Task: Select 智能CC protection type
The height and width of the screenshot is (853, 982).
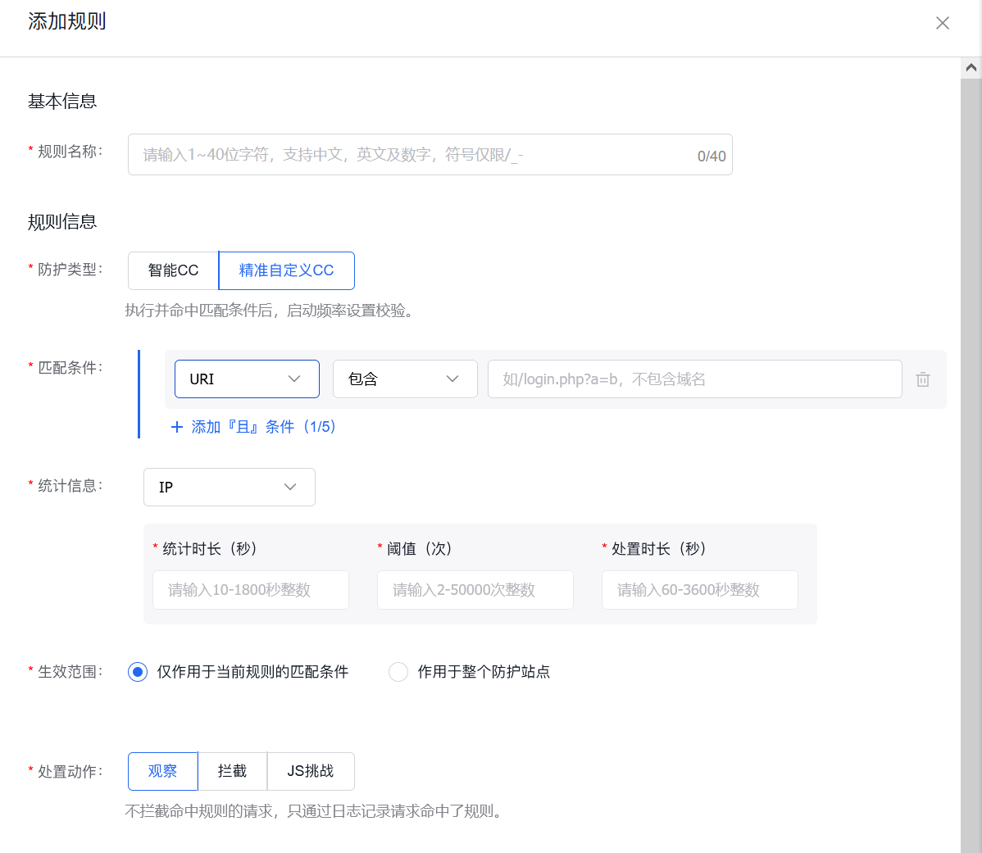Action: (x=173, y=270)
